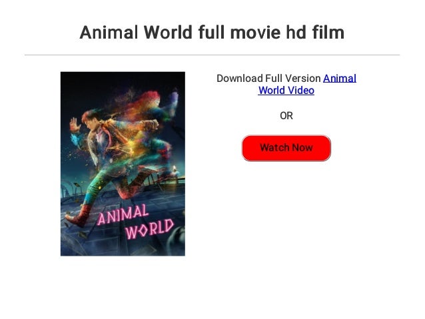425x319 pixels.
Task: Click the word 'World' in the heading
Action: coord(168,33)
